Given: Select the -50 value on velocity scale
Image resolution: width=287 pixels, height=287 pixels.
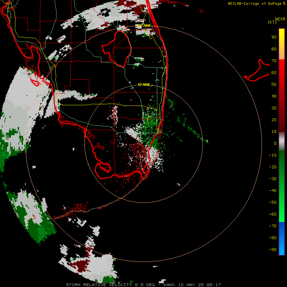Looking at the screenshot, I should pos(273,202).
